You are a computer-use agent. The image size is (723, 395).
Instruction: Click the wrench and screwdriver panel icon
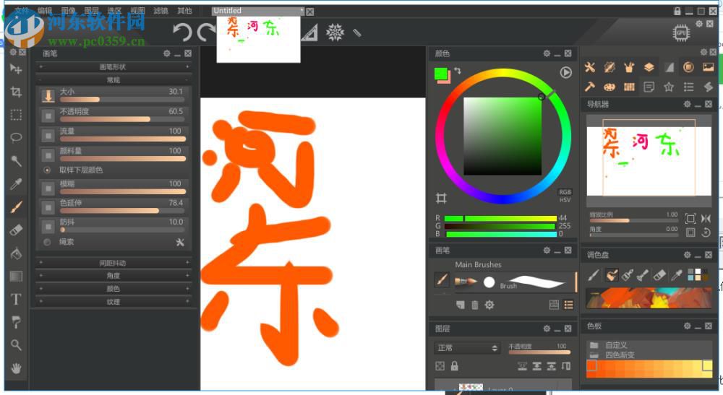click(590, 67)
